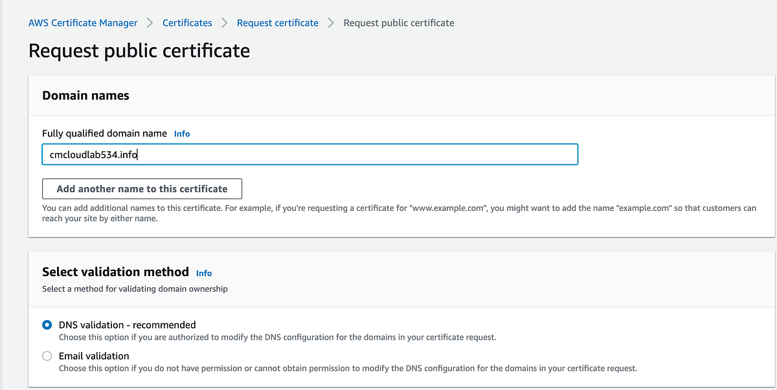The height and width of the screenshot is (390, 777).
Task: Click the Request public certificate breadcrumb entry
Action: (399, 23)
